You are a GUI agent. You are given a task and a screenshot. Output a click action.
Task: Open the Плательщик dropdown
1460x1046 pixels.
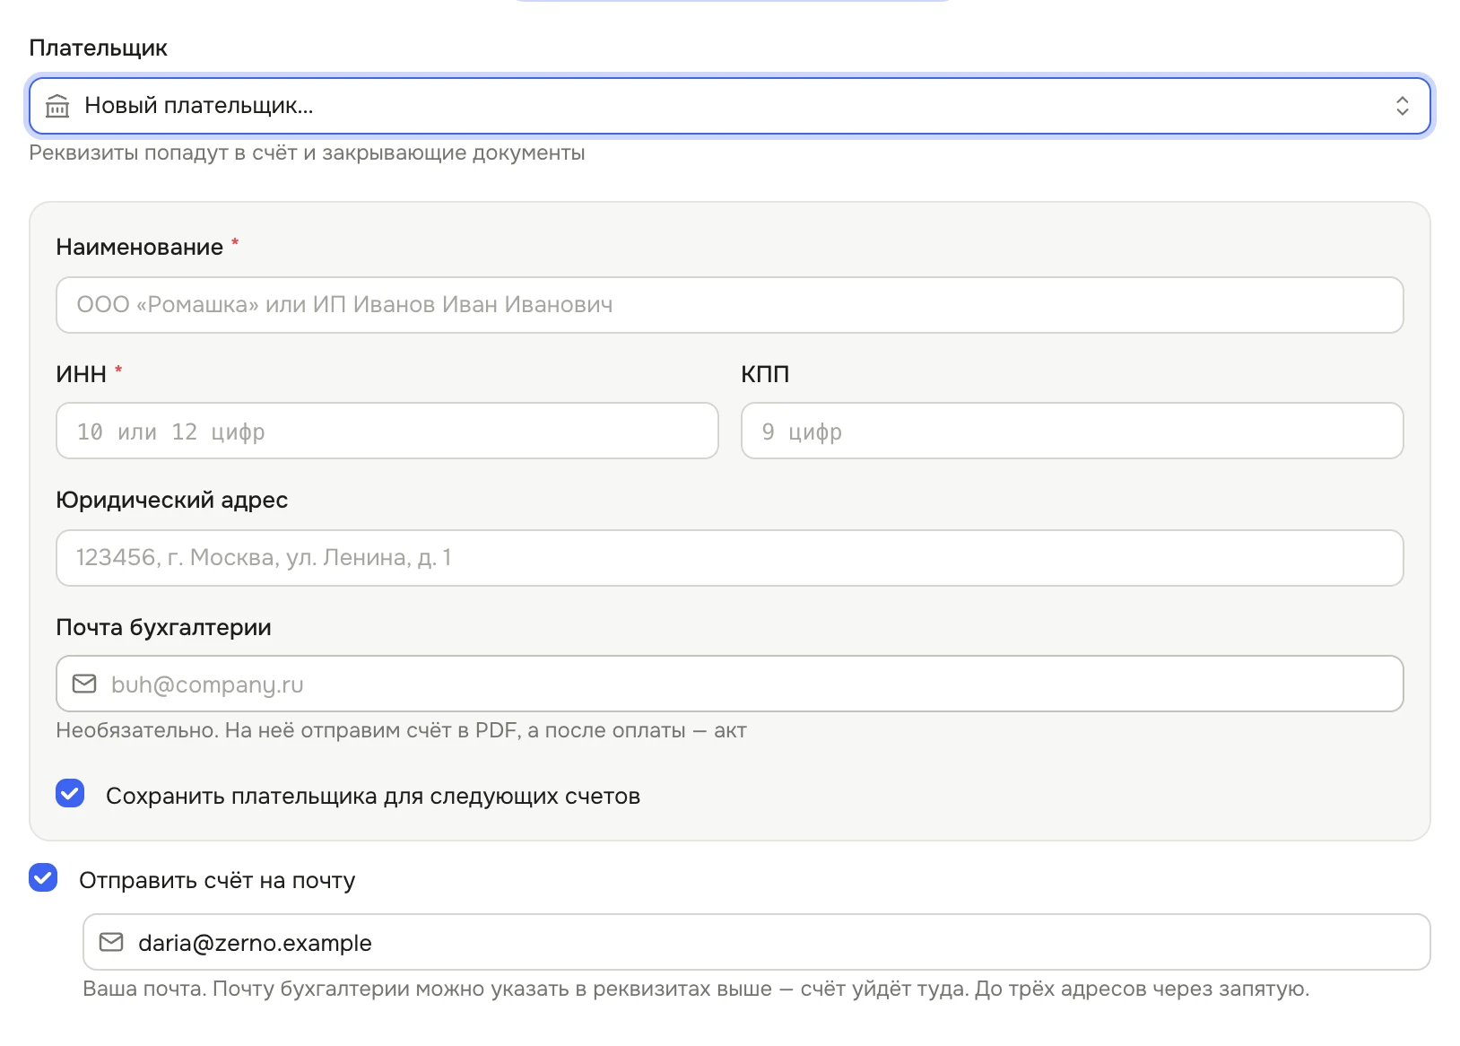click(x=729, y=106)
